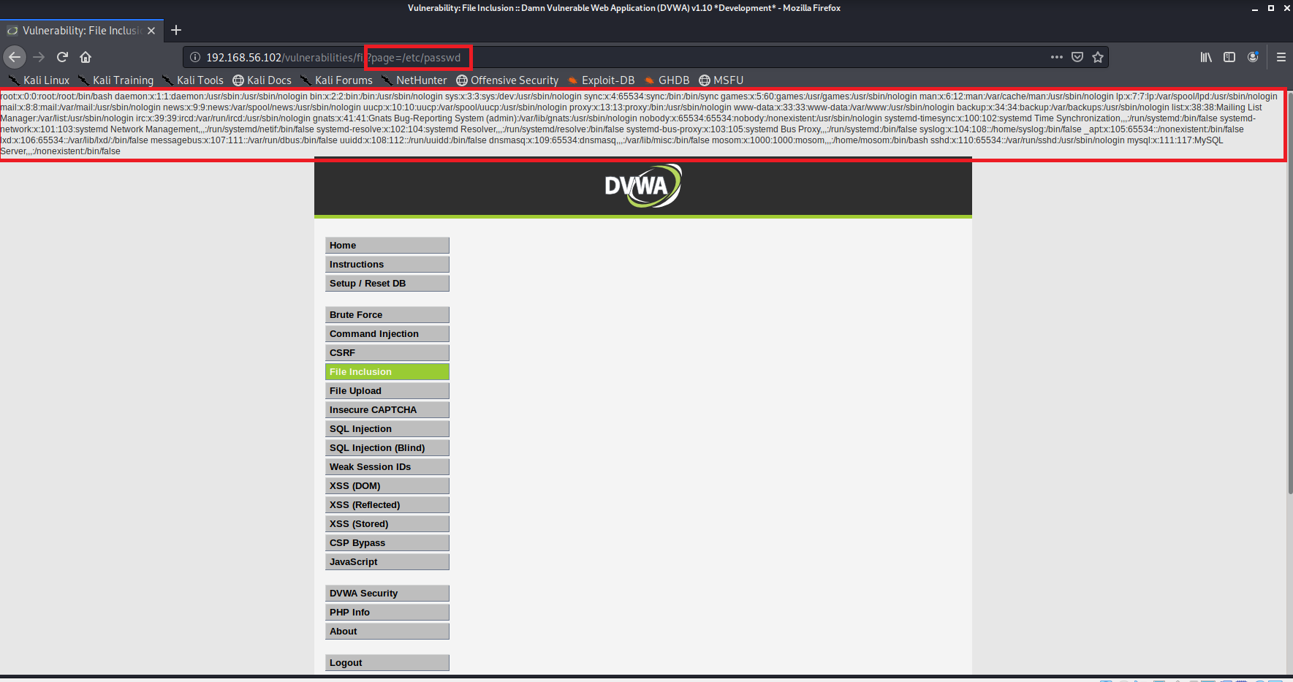
Task: Maximize the Firefox window
Action: (1271, 8)
